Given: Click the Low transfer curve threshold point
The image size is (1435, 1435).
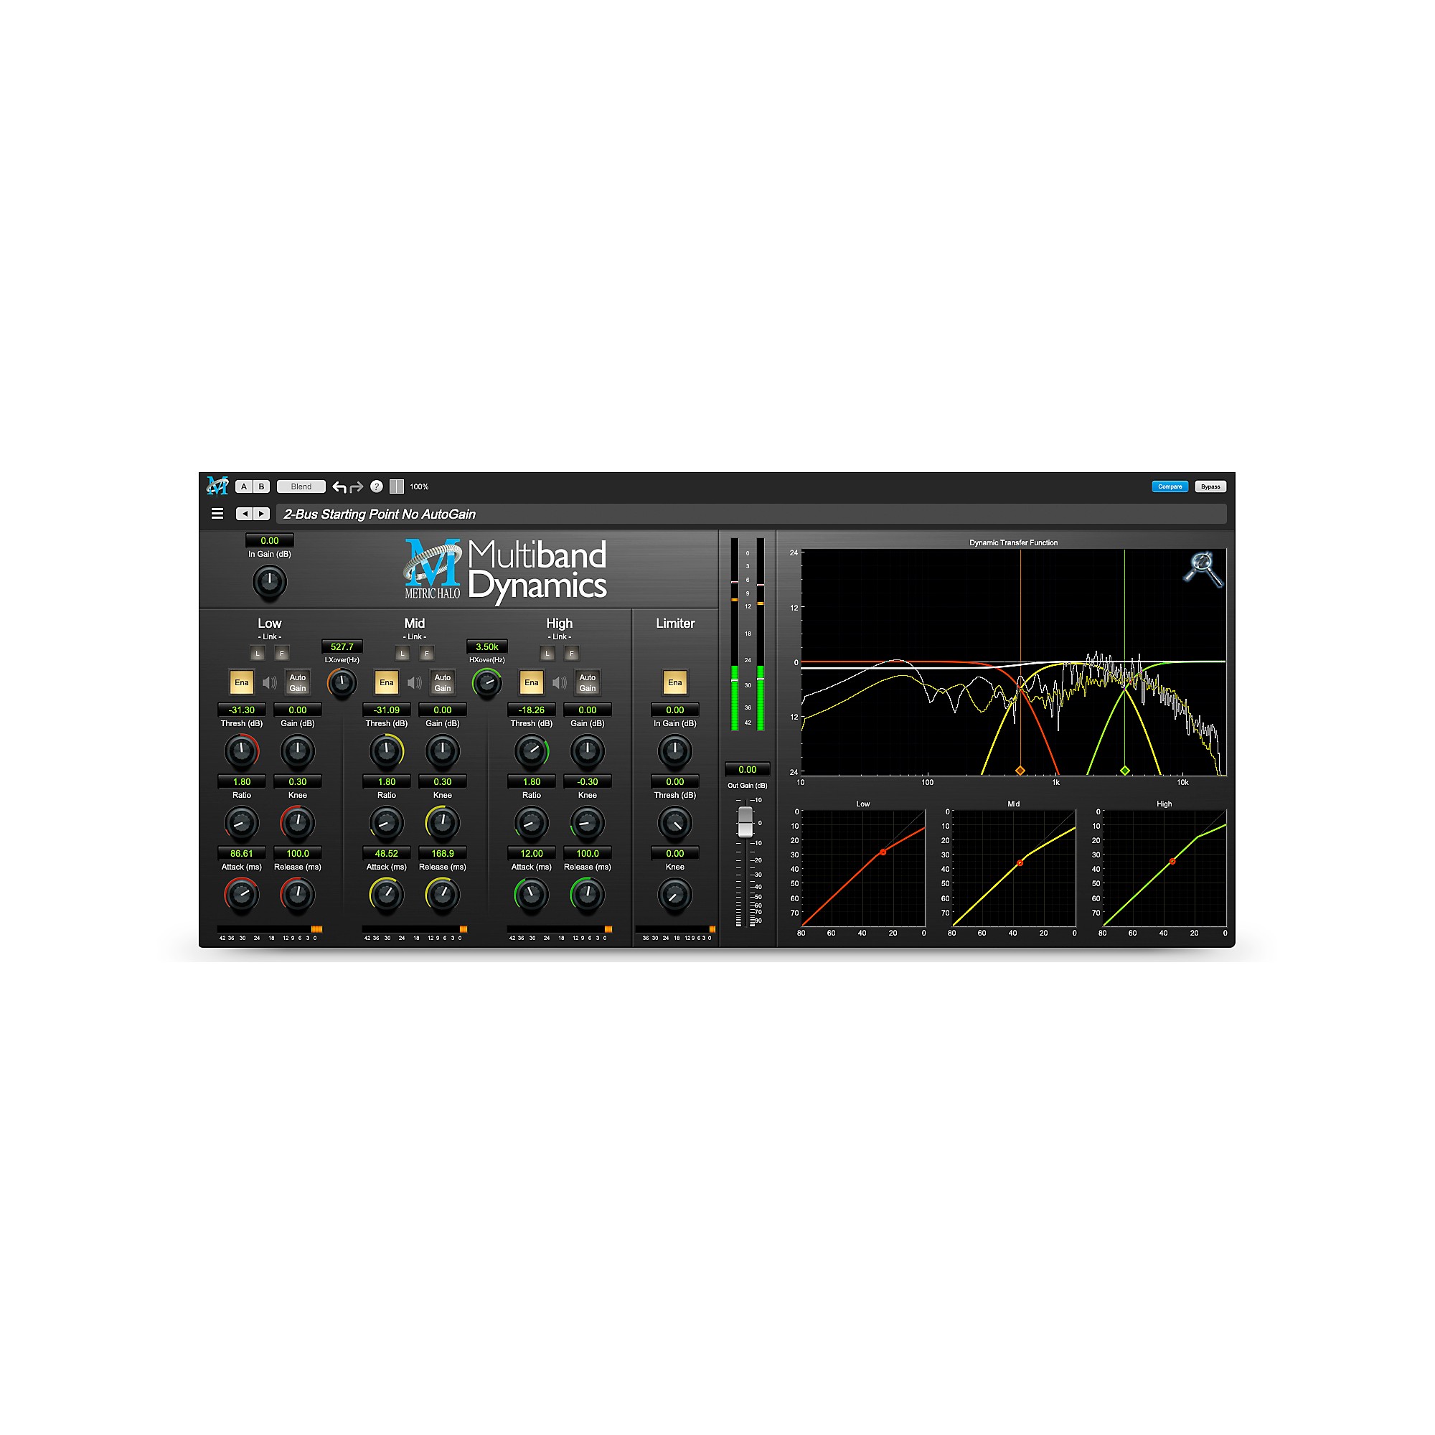Looking at the screenshot, I should (x=883, y=852).
